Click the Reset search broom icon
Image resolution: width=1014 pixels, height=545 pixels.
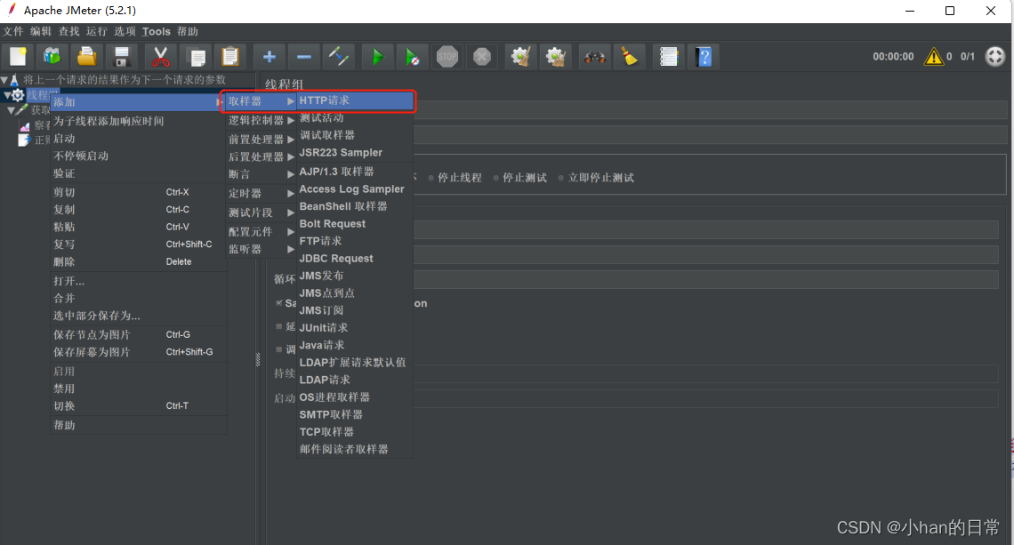[629, 57]
